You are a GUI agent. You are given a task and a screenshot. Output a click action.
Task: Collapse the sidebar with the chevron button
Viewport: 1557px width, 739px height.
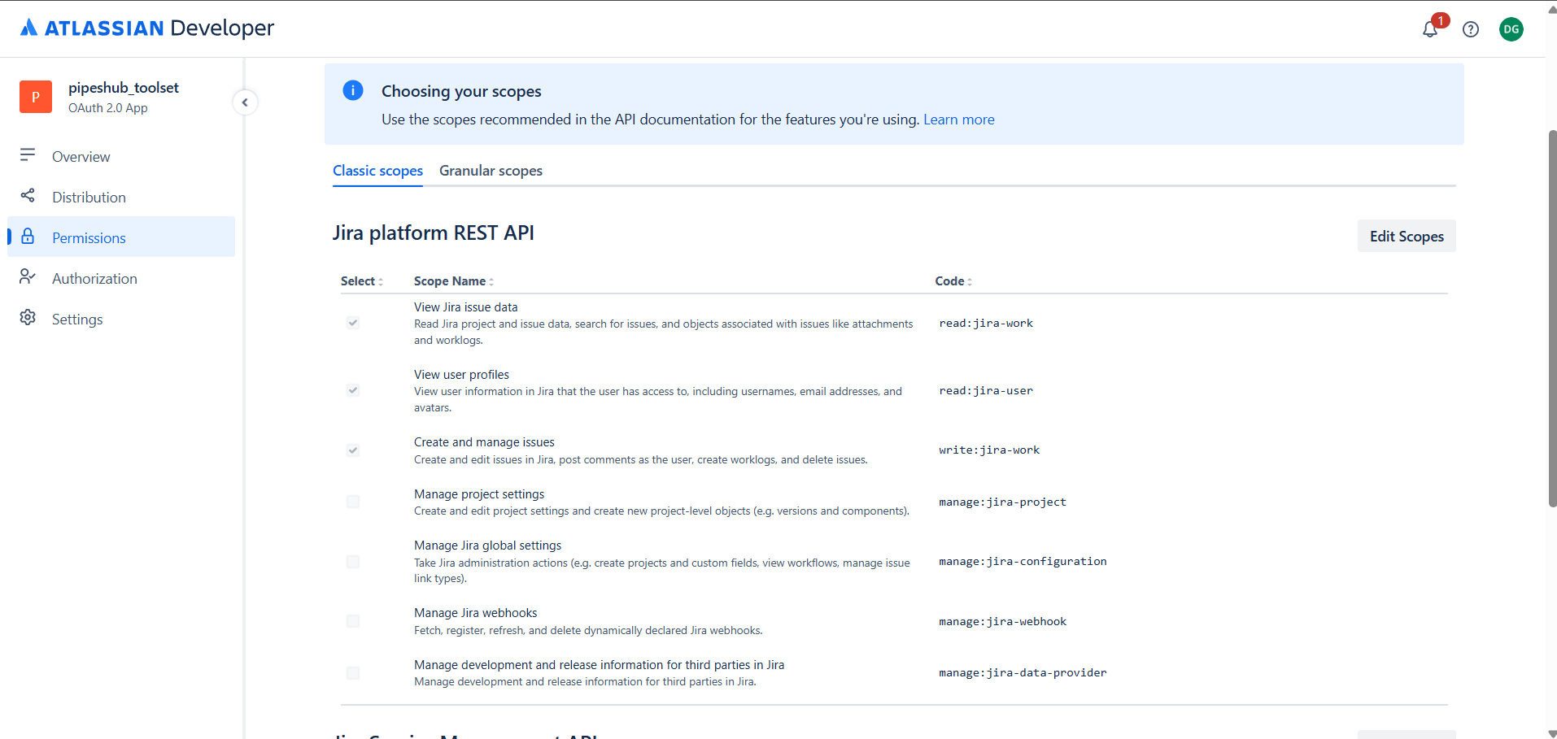point(245,102)
